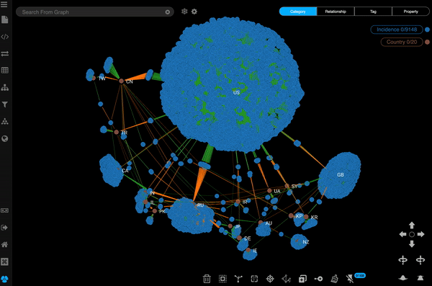Rotate graph counterclockwise with left rotate icon

click(x=402, y=260)
